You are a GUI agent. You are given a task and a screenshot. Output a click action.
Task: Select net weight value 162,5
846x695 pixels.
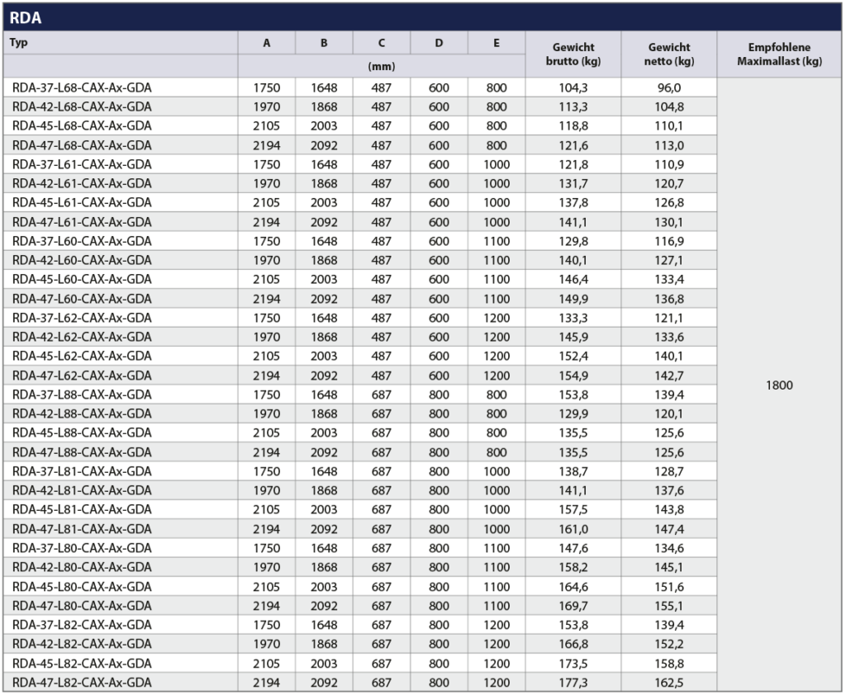click(669, 683)
